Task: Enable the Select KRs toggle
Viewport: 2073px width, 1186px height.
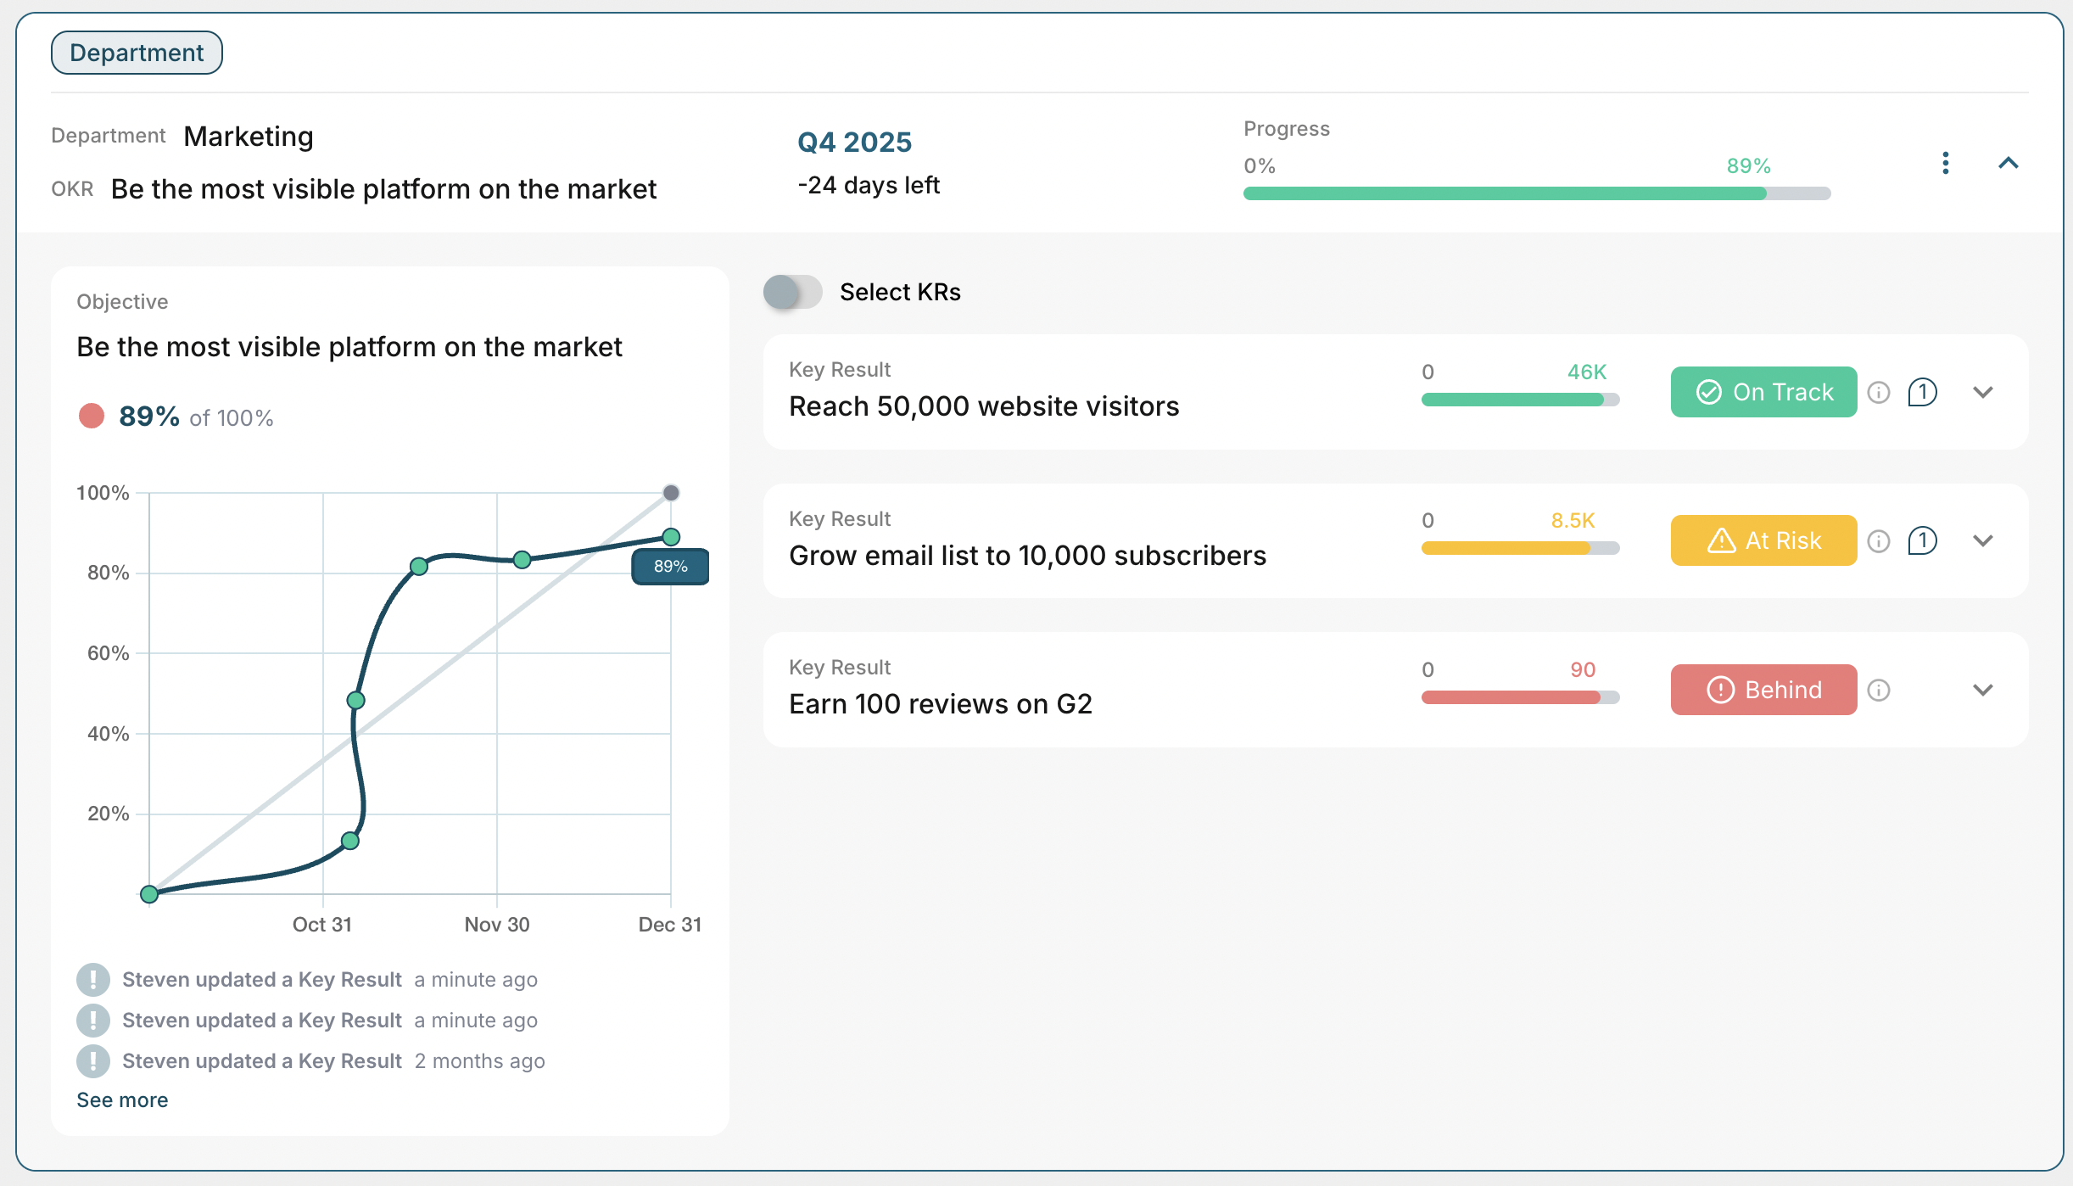Action: [x=793, y=292]
